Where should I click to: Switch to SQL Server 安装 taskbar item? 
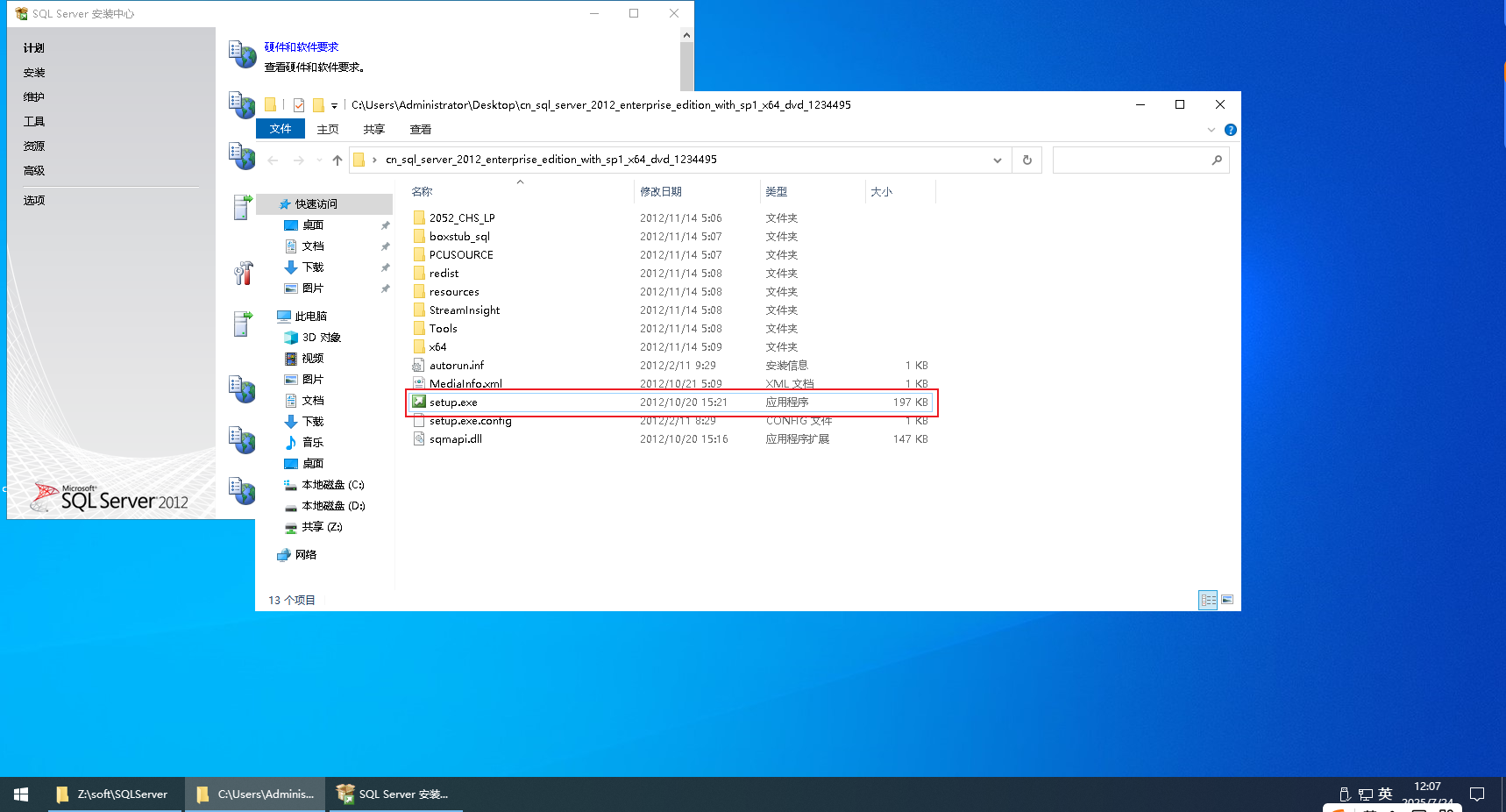394,794
